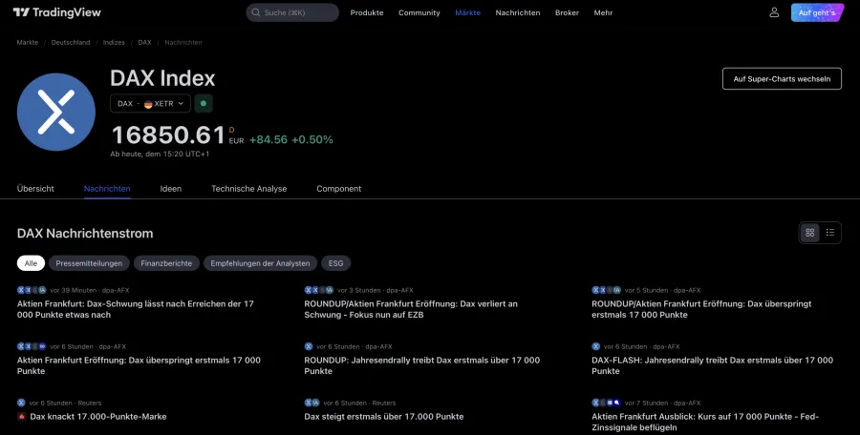Click symbol icons above 'Dax verliert an Schwung' article
Screen dimensions: 860x435
318,290
